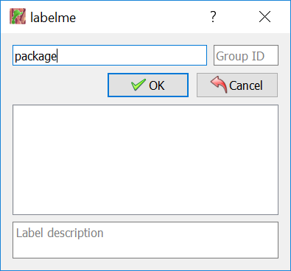Click the Group ID placeholder text
The height and width of the screenshot is (271, 291).
pyautogui.click(x=240, y=56)
